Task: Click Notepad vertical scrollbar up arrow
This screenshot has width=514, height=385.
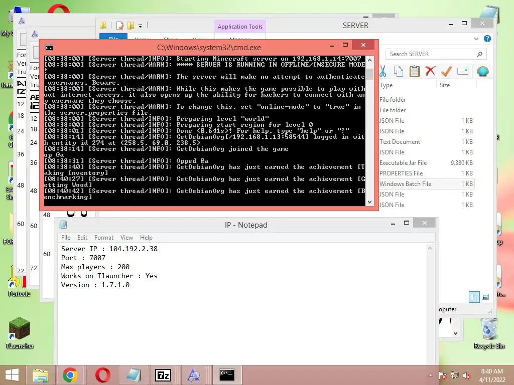Action: click(x=430, y=249)
